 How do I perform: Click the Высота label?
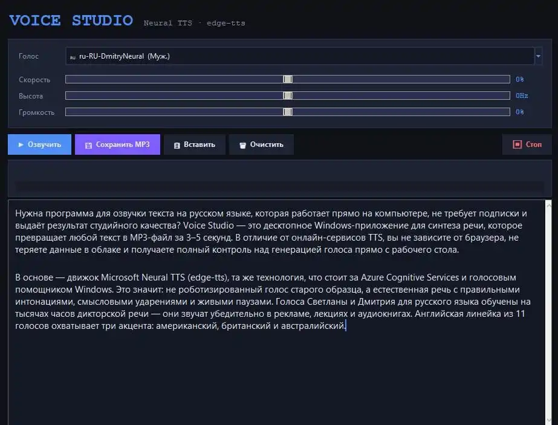(x=31, y=96)
